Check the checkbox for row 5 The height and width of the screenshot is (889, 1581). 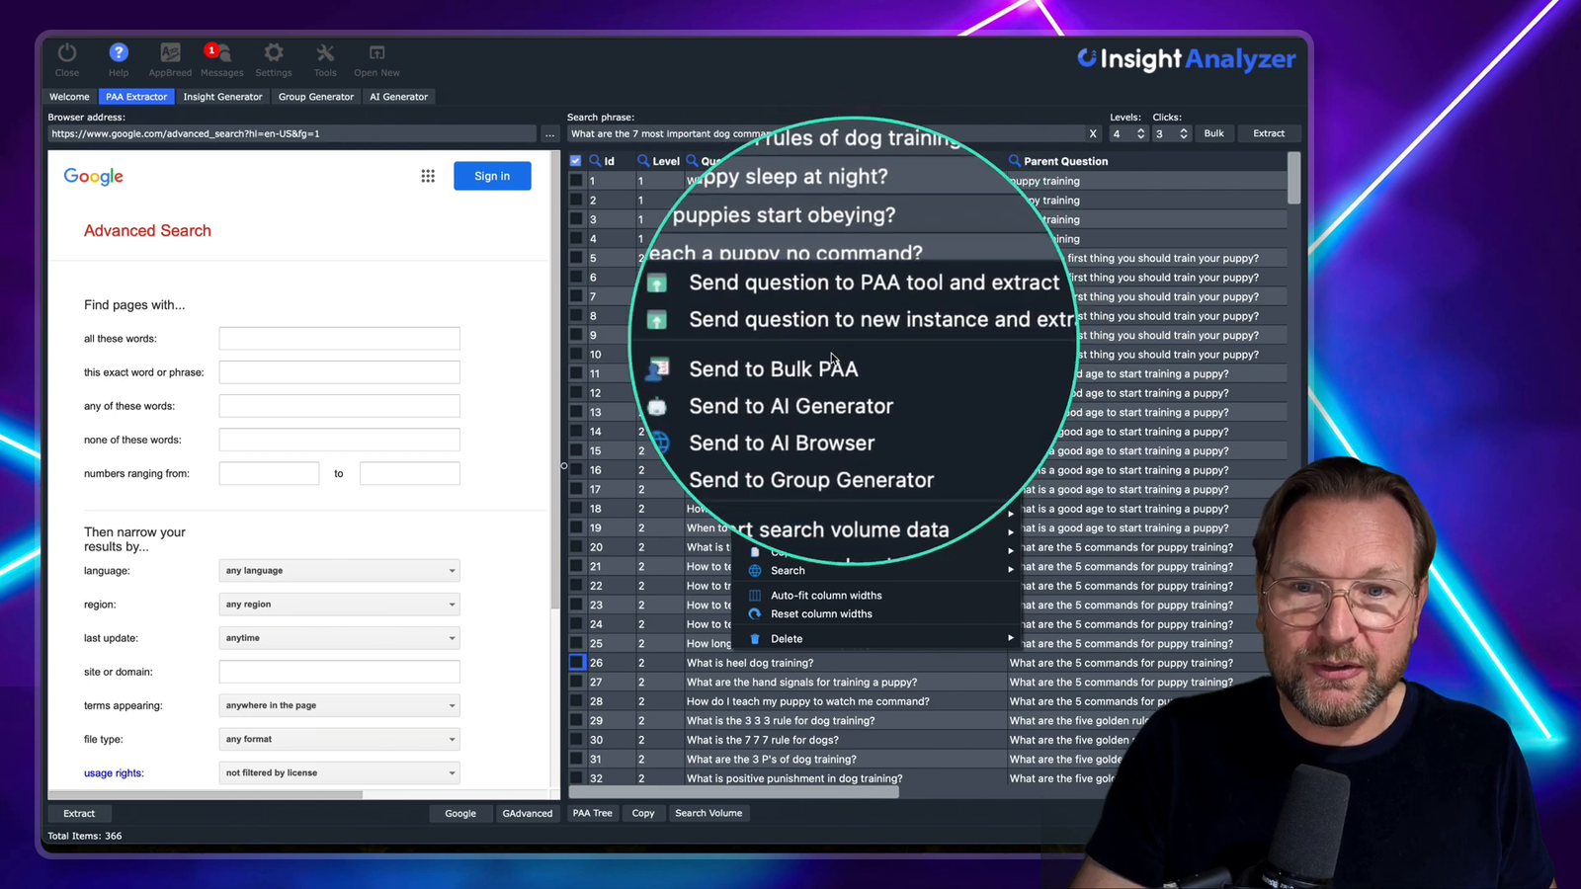[576, 258]
